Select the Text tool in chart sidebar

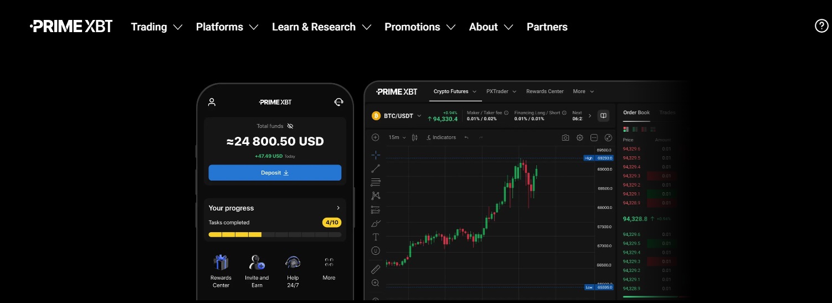[376, 237]
